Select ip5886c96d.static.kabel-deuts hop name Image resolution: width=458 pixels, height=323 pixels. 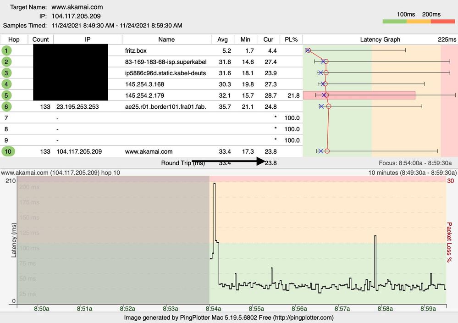[166, 73]
